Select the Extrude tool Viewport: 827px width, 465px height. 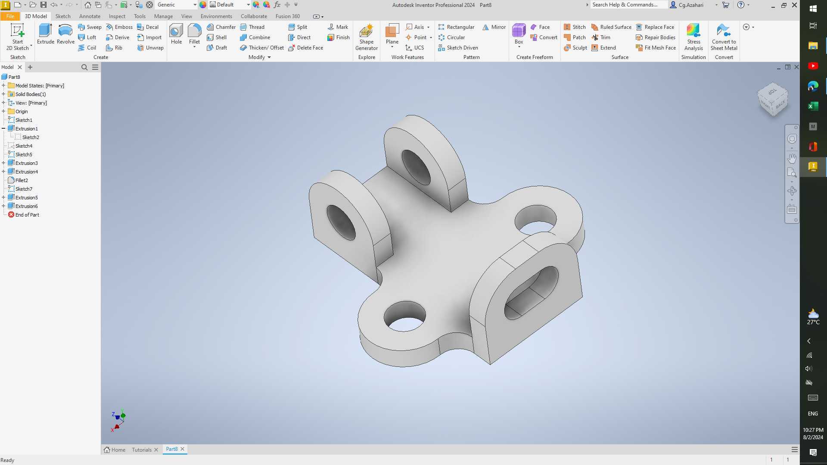coord(45,34)
